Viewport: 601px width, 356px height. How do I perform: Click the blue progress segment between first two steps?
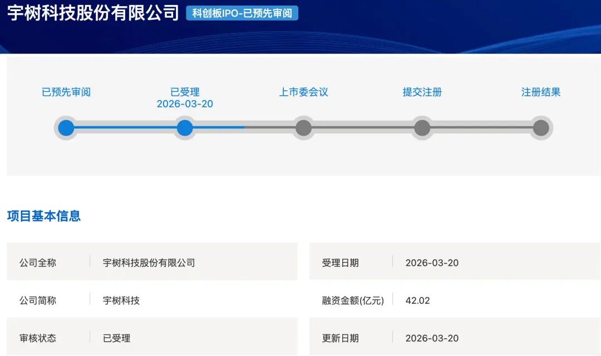(x=125, y=128)
